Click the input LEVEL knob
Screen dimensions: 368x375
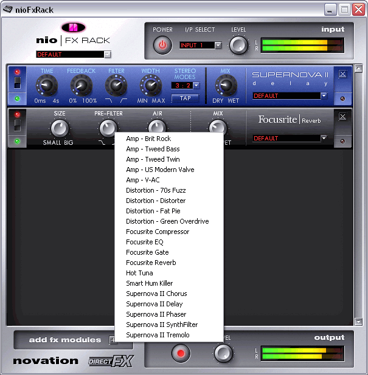pyautogui.click(x=238, y=45)
